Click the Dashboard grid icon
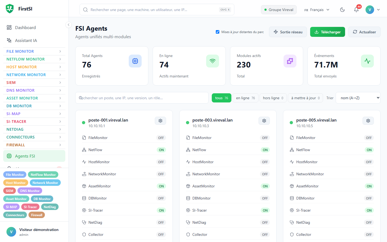The height and width of the screenshot is (242, 387). pos(9,27)
